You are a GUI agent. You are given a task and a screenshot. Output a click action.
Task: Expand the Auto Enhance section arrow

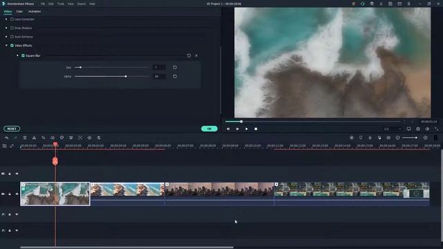[x=6, y=37]
